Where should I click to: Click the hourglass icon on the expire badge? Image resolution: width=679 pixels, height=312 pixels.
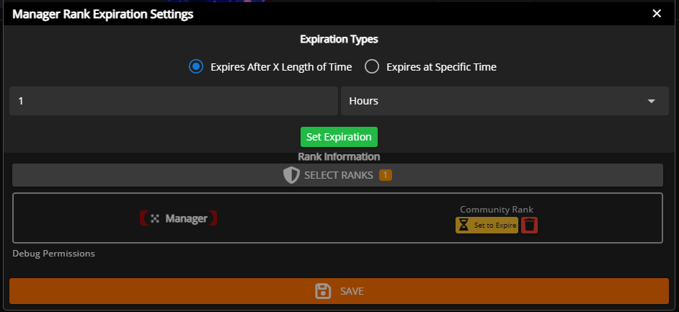tap(463, 226)
